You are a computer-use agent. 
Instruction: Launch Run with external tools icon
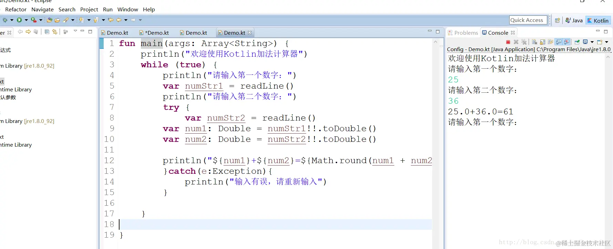34,20
